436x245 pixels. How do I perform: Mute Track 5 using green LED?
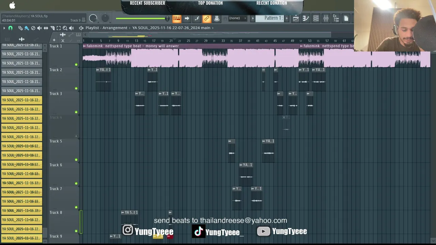coord(76,160)
